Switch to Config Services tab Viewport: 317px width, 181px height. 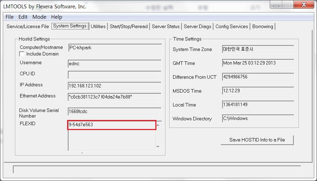click(232, 26)
